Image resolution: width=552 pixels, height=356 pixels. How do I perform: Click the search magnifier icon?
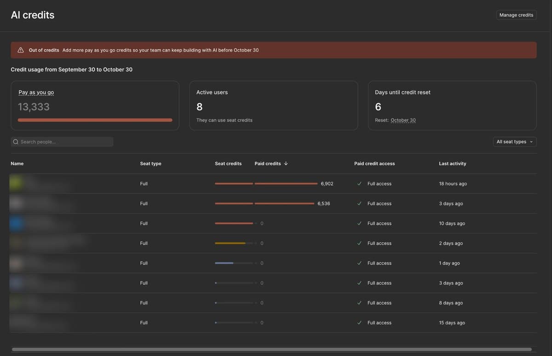tap(16, 142)
